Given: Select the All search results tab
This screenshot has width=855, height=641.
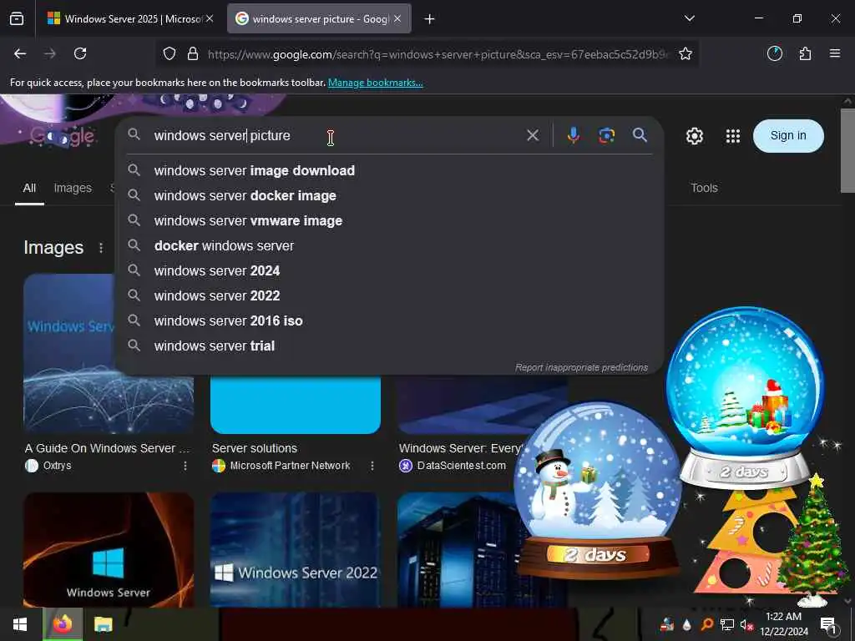Looking at the screenshot, I should [29, 188].
